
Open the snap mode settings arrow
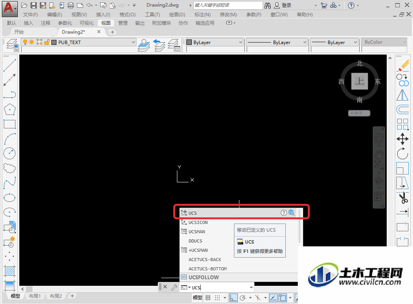[225, 298]
